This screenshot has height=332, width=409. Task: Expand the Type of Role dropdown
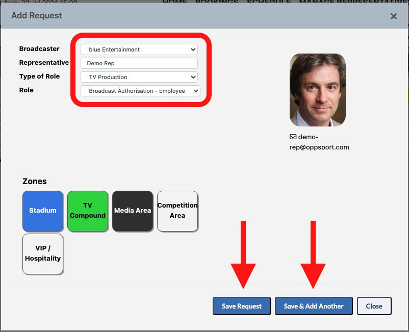coord(139,77)
